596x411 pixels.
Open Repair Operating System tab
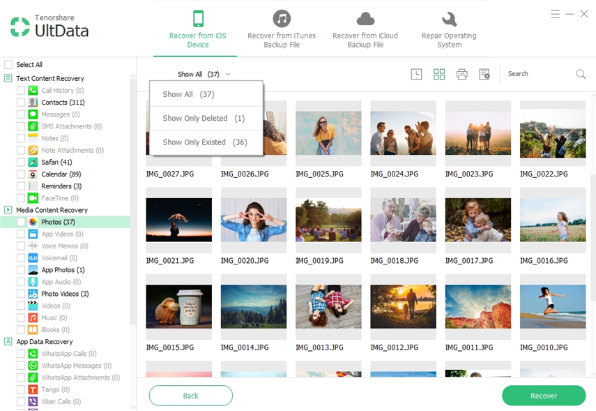pos(449,30)
